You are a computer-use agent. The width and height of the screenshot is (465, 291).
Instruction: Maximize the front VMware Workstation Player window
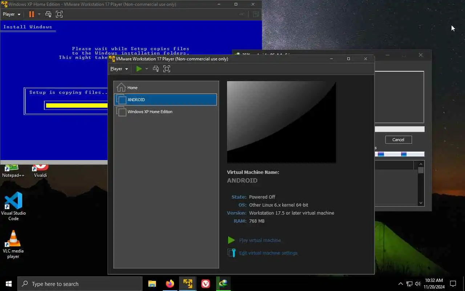[x=348, y=59]
